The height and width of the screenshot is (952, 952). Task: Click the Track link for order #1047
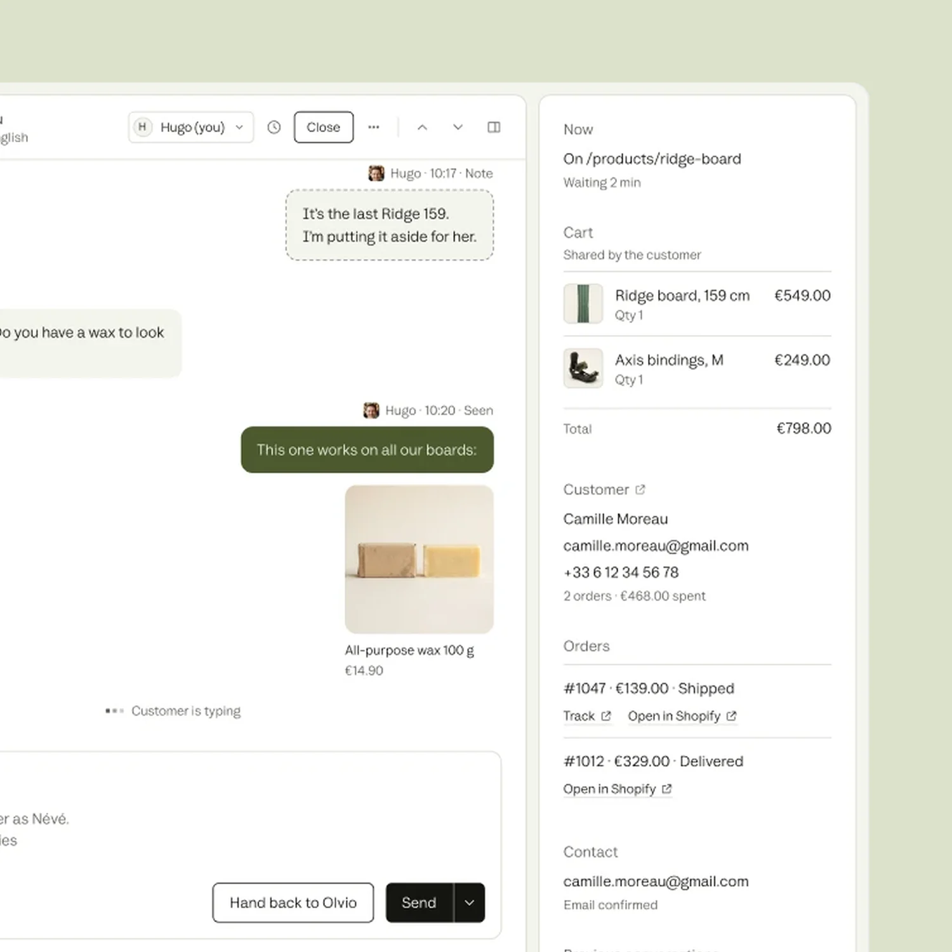pyautogui.click(x=587, y=716)
